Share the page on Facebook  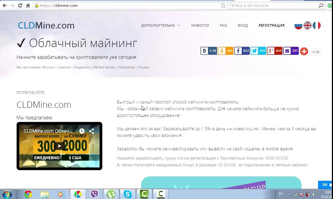(242, 51)
